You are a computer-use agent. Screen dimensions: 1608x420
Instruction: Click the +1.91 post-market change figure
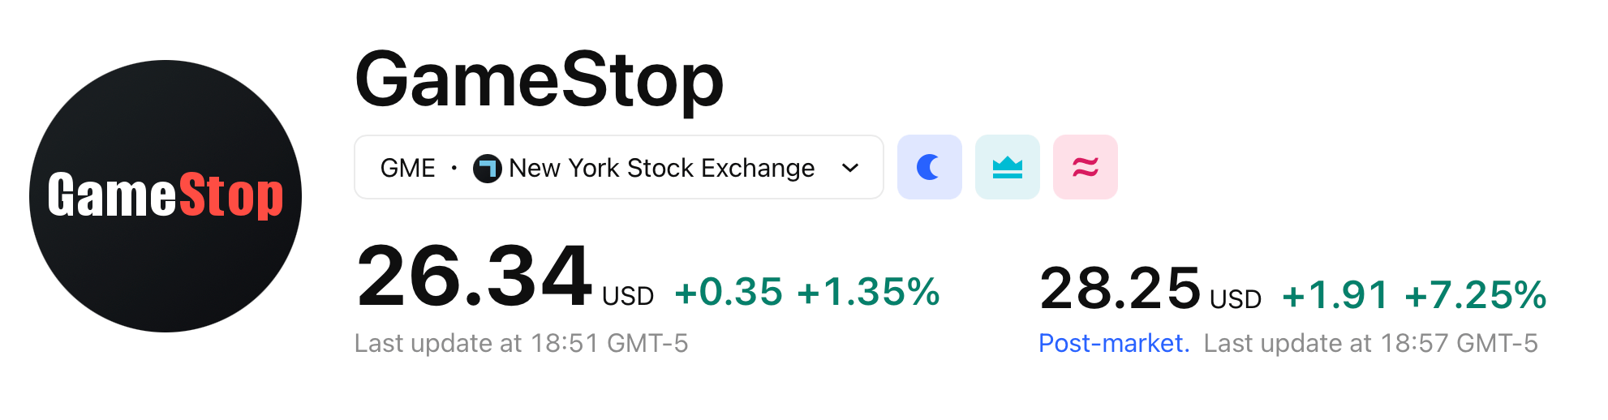(1335, 295)
